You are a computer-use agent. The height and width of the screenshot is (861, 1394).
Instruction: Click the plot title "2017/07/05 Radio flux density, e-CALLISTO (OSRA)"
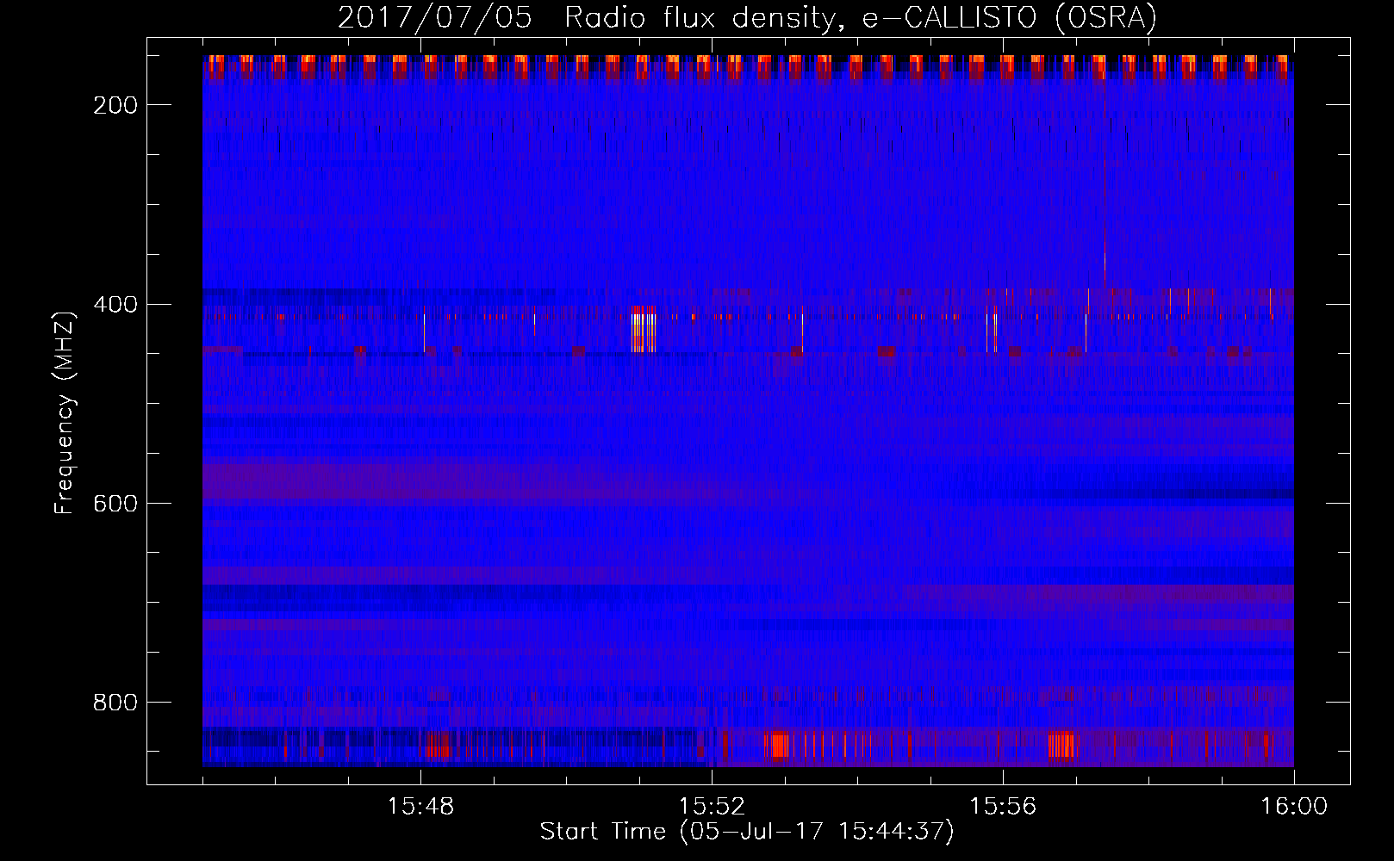pos(747,17)
